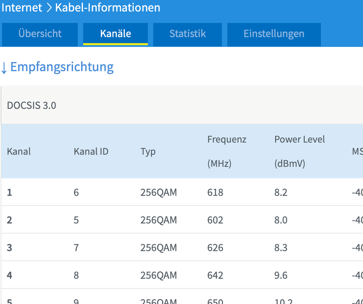This screenshot has width=363, height=304.
Task: Click the Kanal ID column header
Action: [91, 152]
